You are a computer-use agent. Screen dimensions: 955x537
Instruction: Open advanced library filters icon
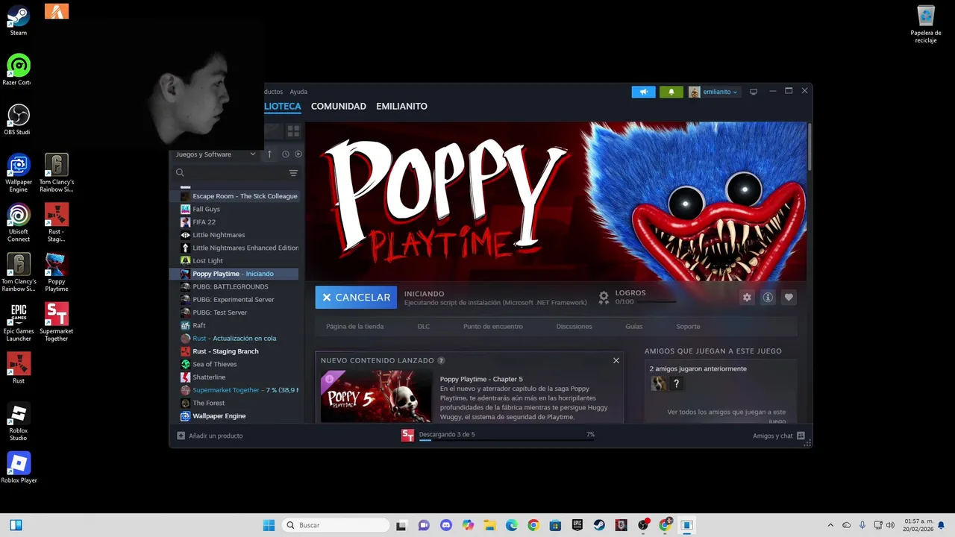click(293, 173)
